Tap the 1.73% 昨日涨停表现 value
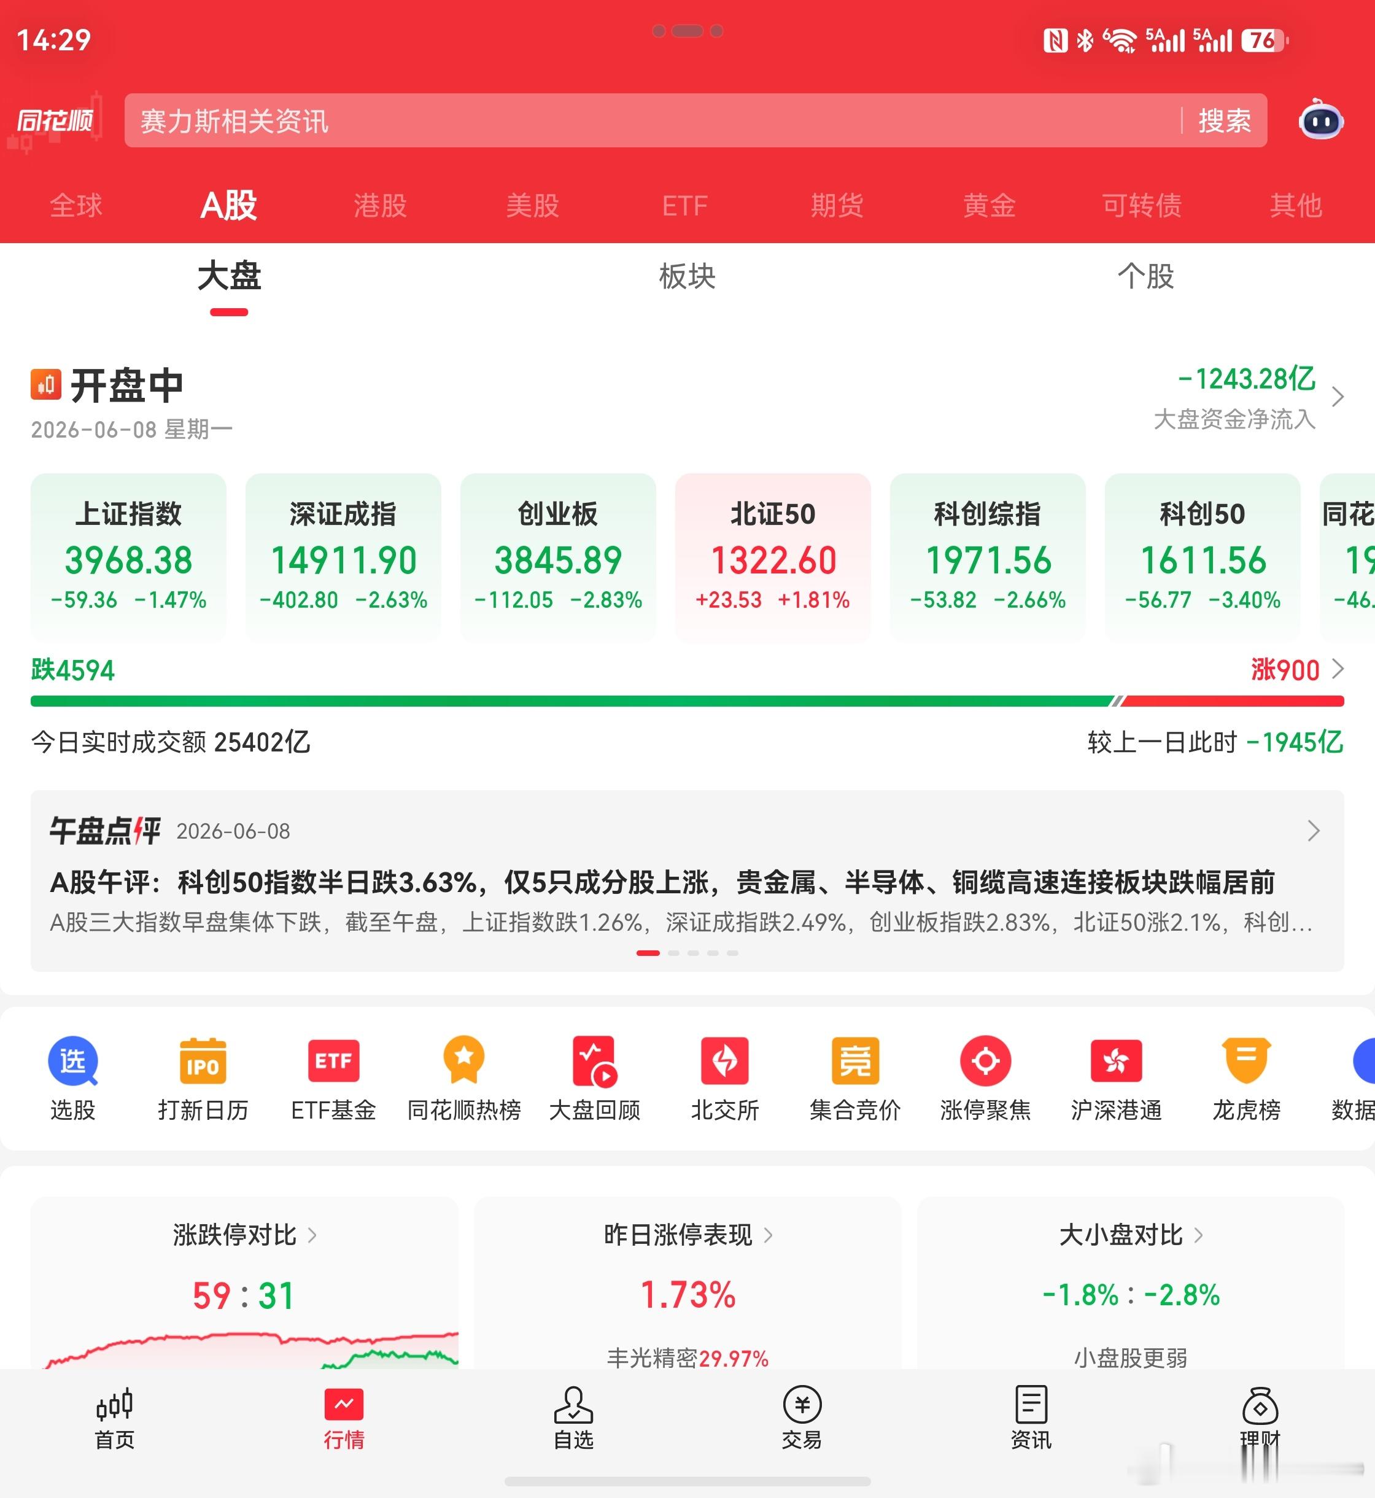Viewport: 1375px width, 1498px height. point(687,1295)
